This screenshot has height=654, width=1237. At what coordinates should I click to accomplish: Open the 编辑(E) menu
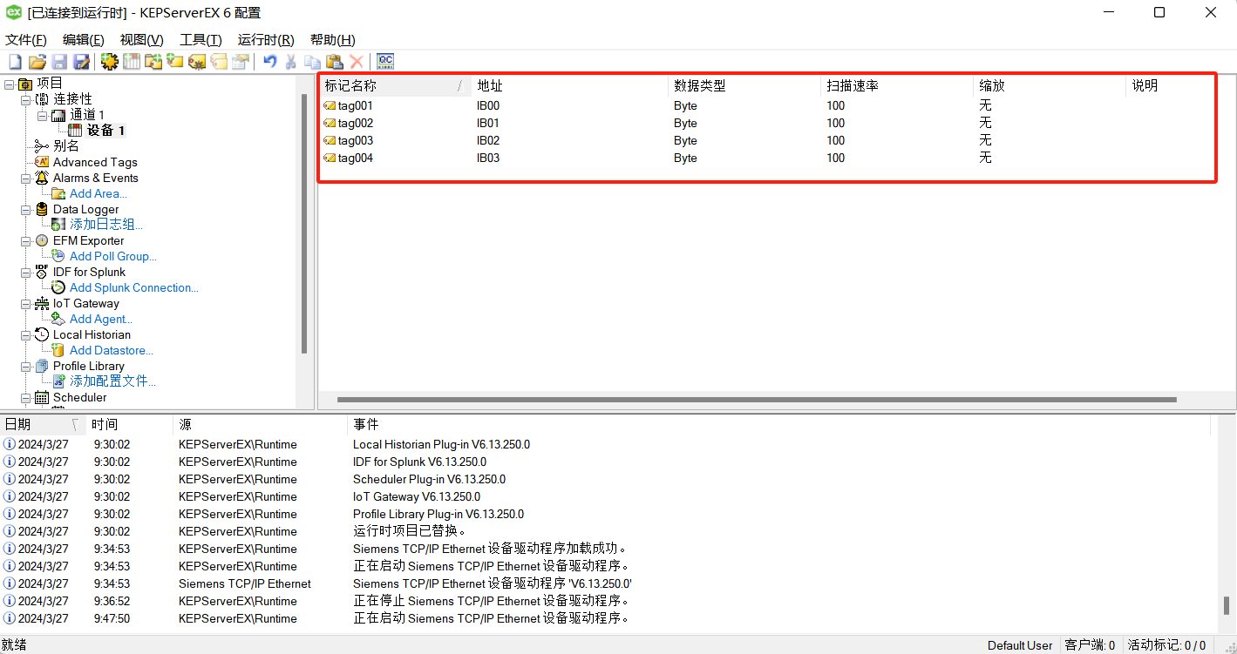click(84, 40)
